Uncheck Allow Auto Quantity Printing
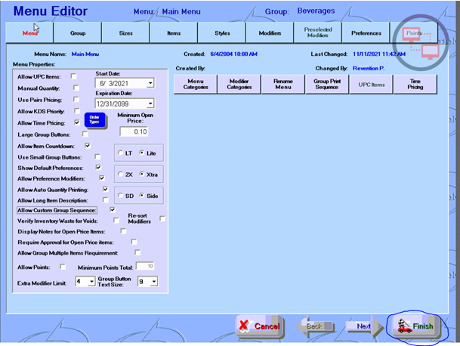The height and width of the screenshot is (346, 460). point(105,190)
